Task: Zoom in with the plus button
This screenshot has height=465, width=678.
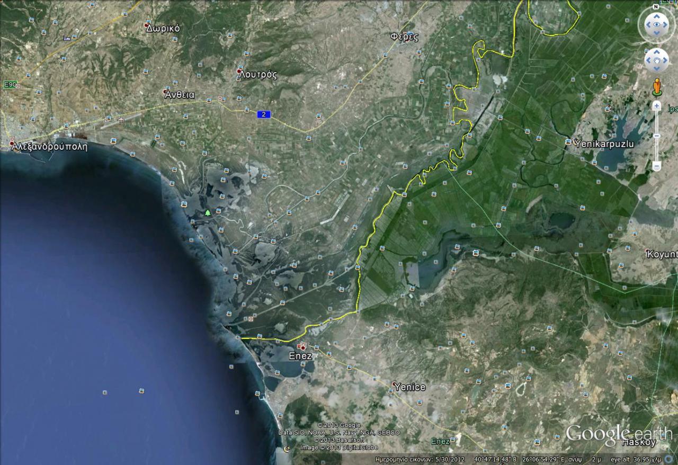Action: (657, 106)
